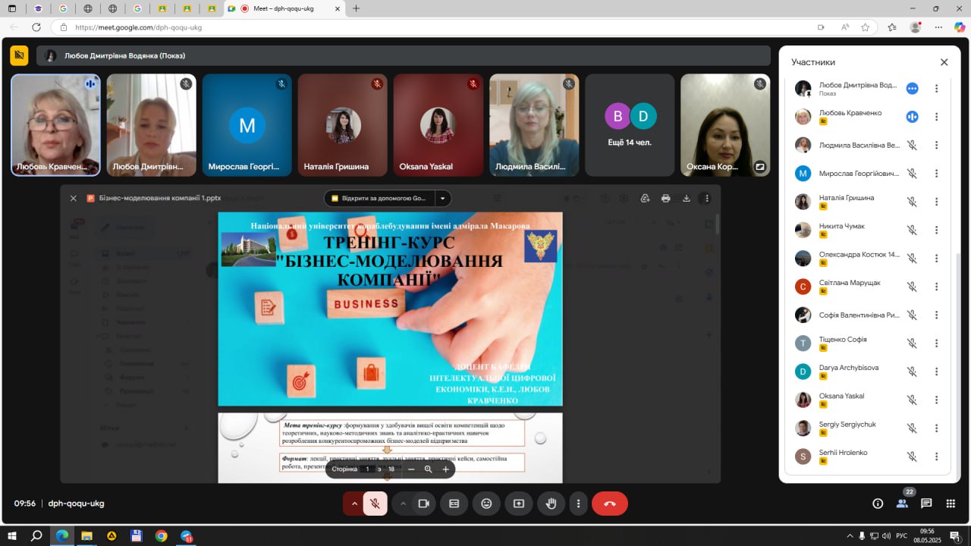The height and width of the screenshot is (546, 971).
Task: Expand the open-with dropdown arrow
Action: pyautogui.click(x=443, y=198)
